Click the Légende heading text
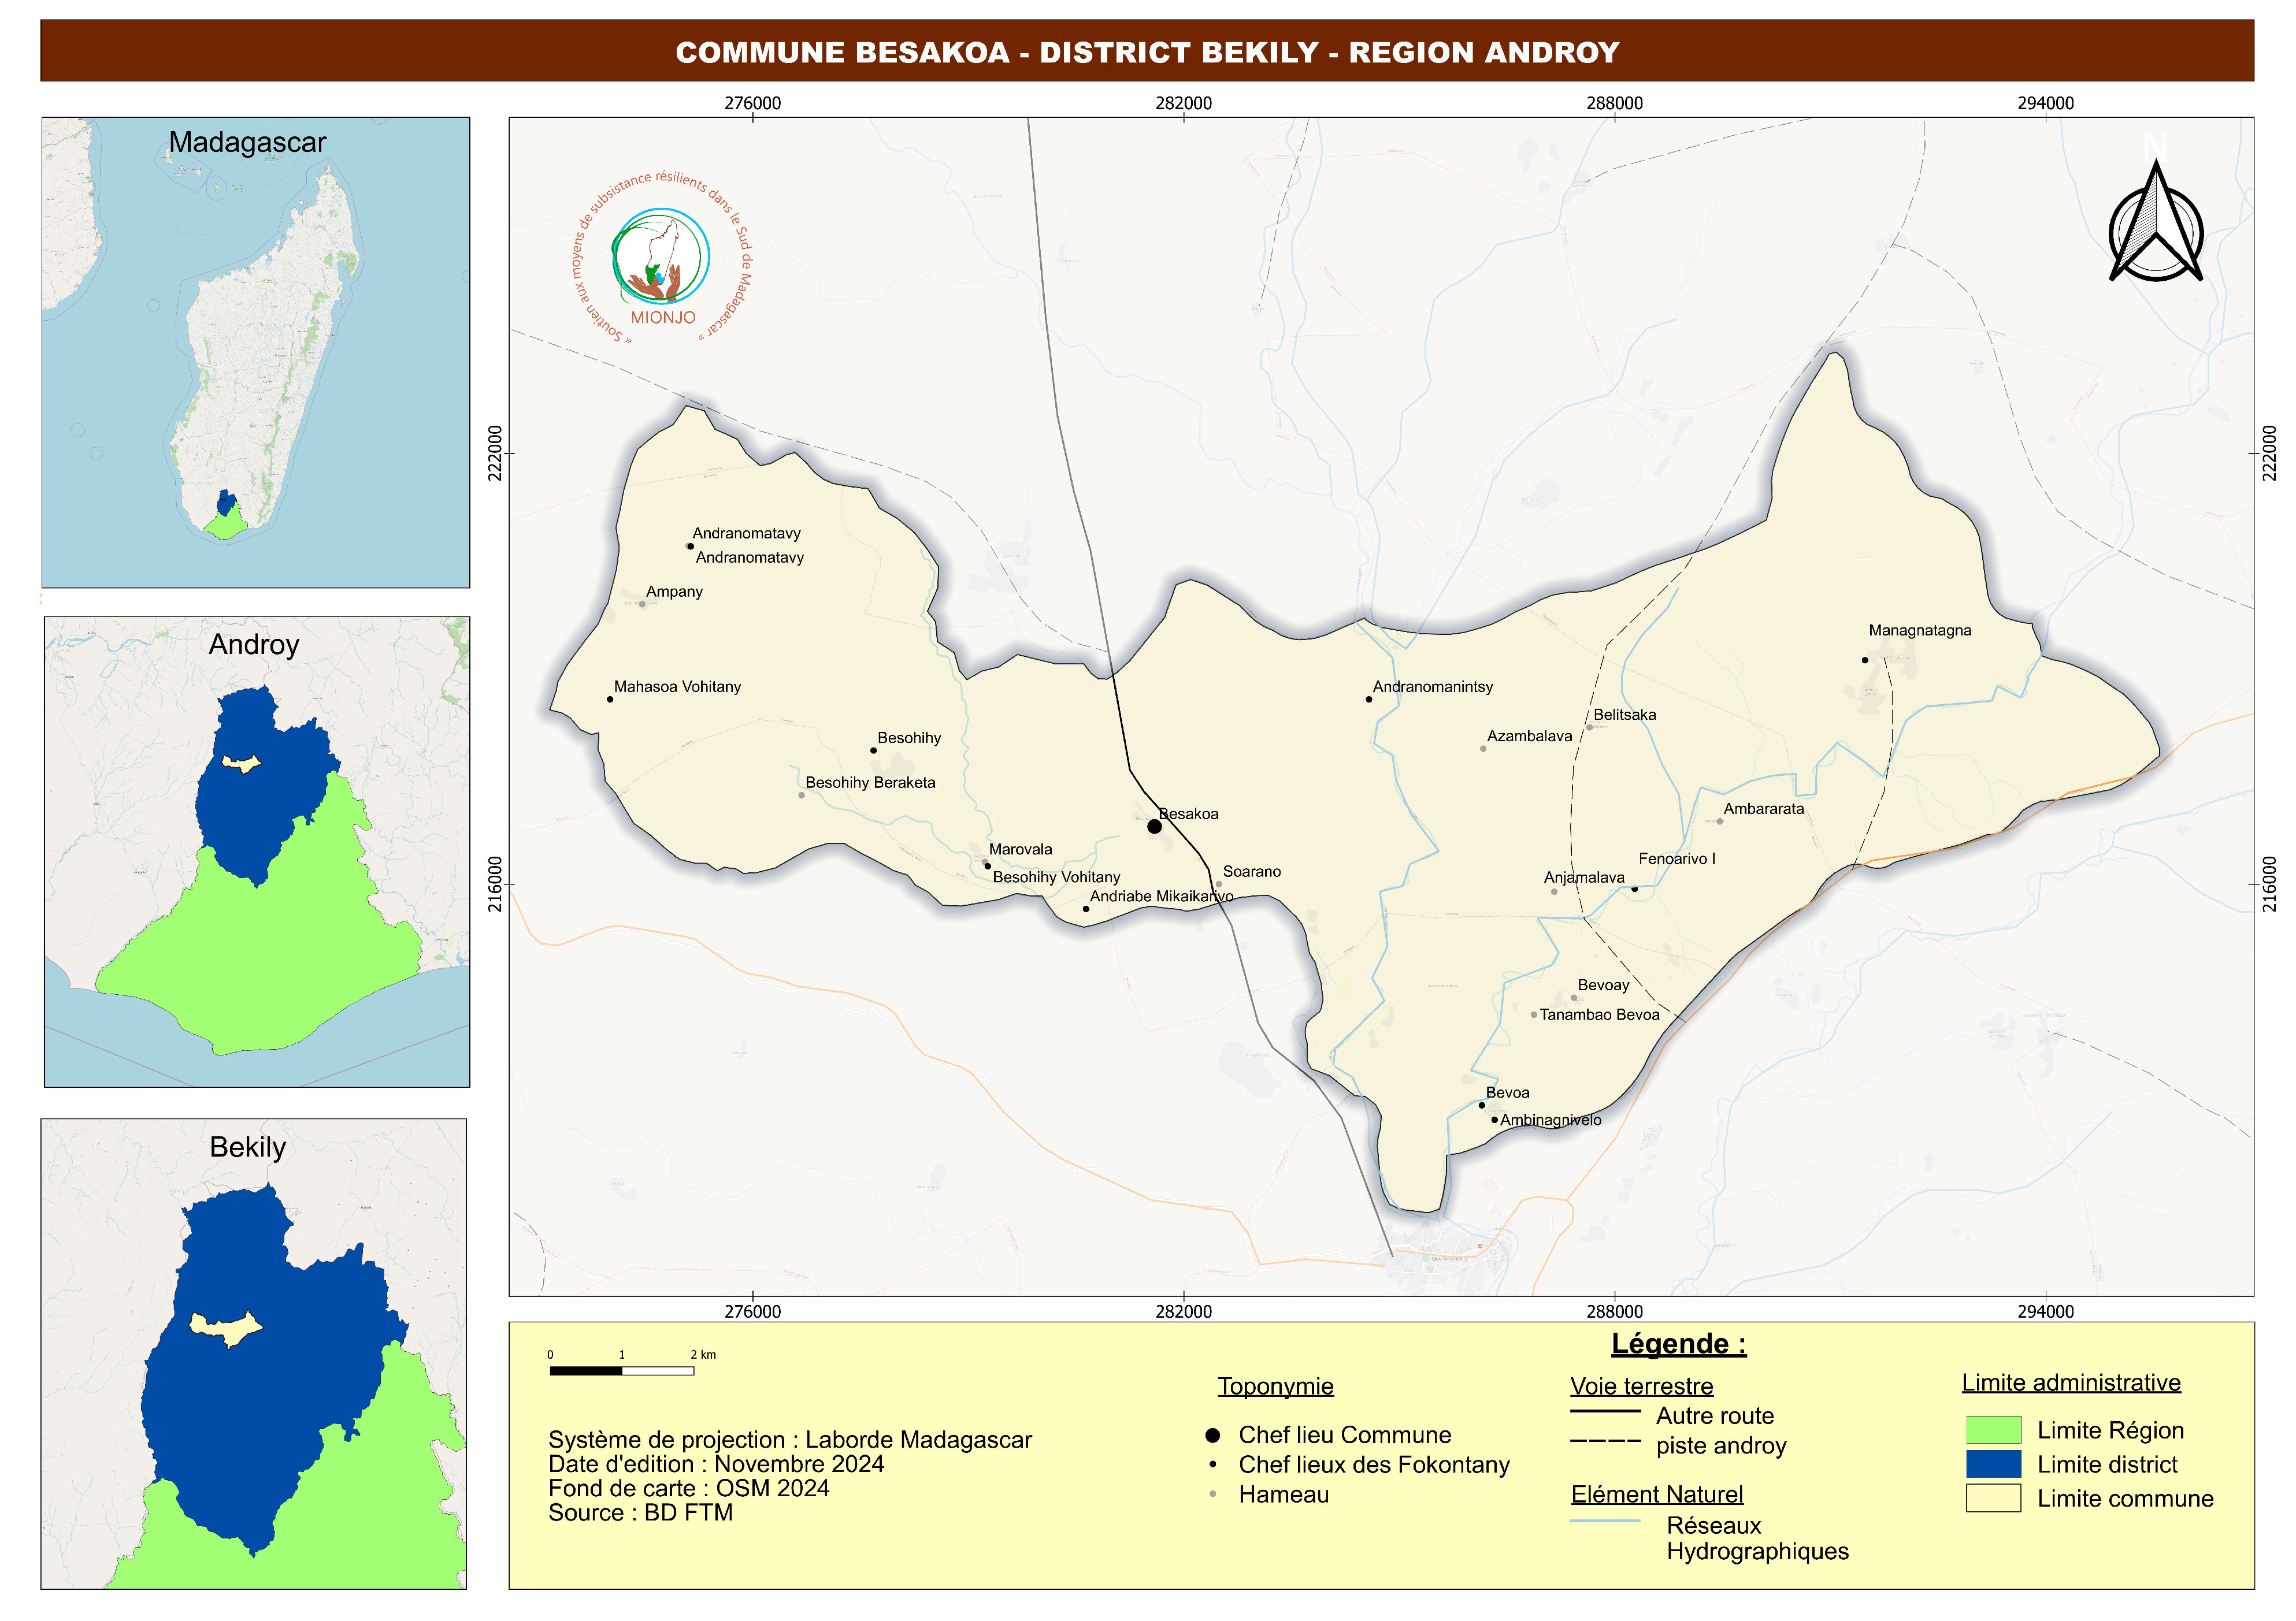Viewport: 2296px width, 1621px height. tap(1678, 1344)
